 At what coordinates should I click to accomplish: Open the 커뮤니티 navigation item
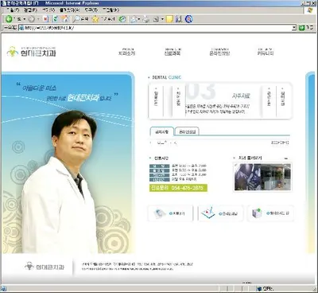(266, 52)
